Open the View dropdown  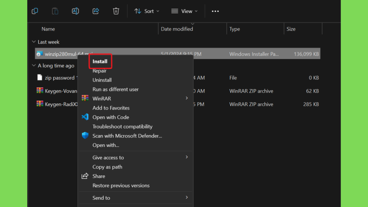(184, 11)
